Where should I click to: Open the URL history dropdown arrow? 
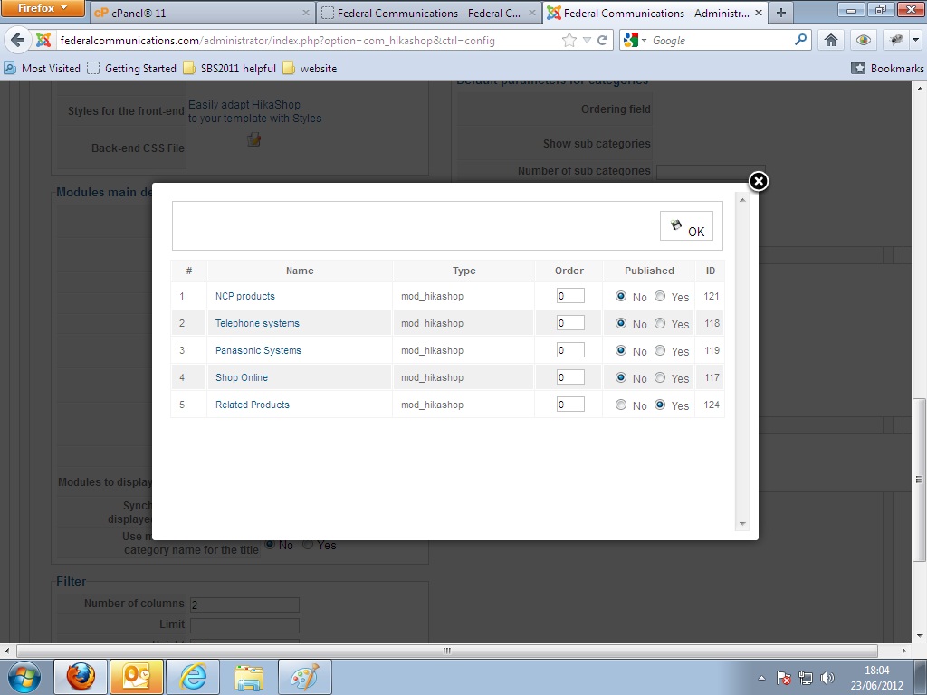pos(587,40)
